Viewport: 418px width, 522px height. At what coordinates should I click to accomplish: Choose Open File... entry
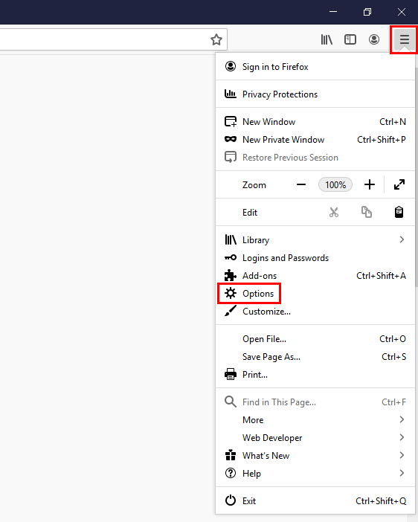tap(315, 338)
